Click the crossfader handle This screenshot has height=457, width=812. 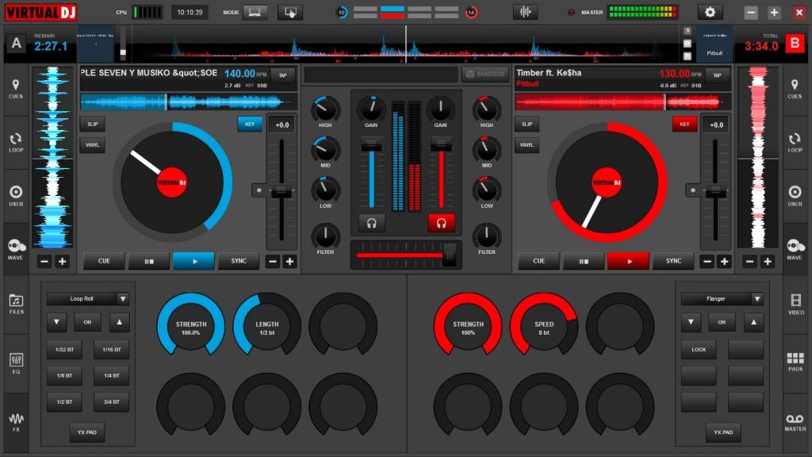(x=449, y=255)
